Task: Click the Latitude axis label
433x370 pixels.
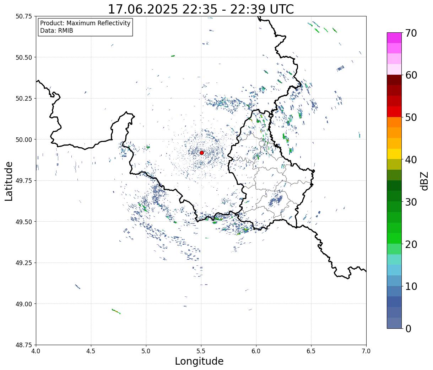Action: click(9, 181)
